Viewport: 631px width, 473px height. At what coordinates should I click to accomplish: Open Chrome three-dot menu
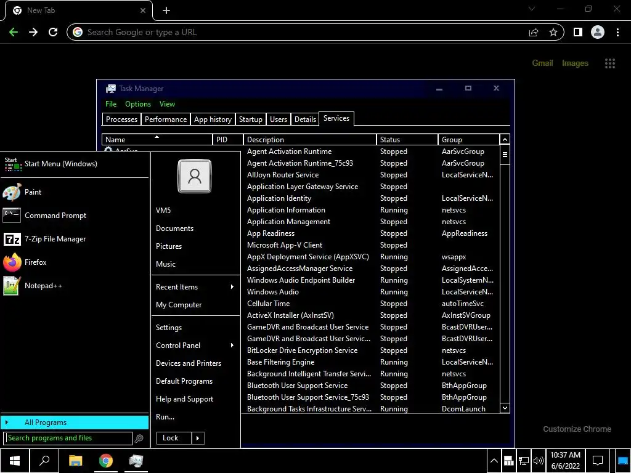pos(617,32)
